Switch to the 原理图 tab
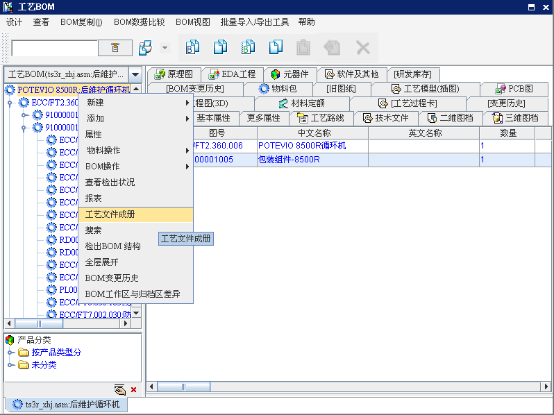 (174, 74)
